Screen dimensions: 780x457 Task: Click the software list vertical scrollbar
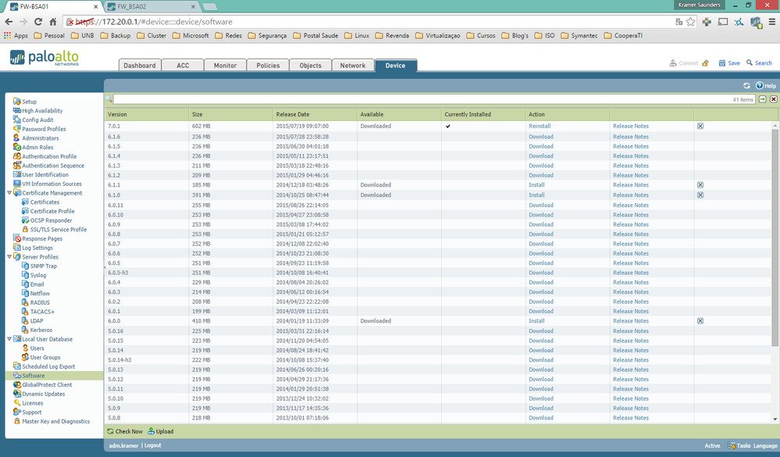coord(775,234)
